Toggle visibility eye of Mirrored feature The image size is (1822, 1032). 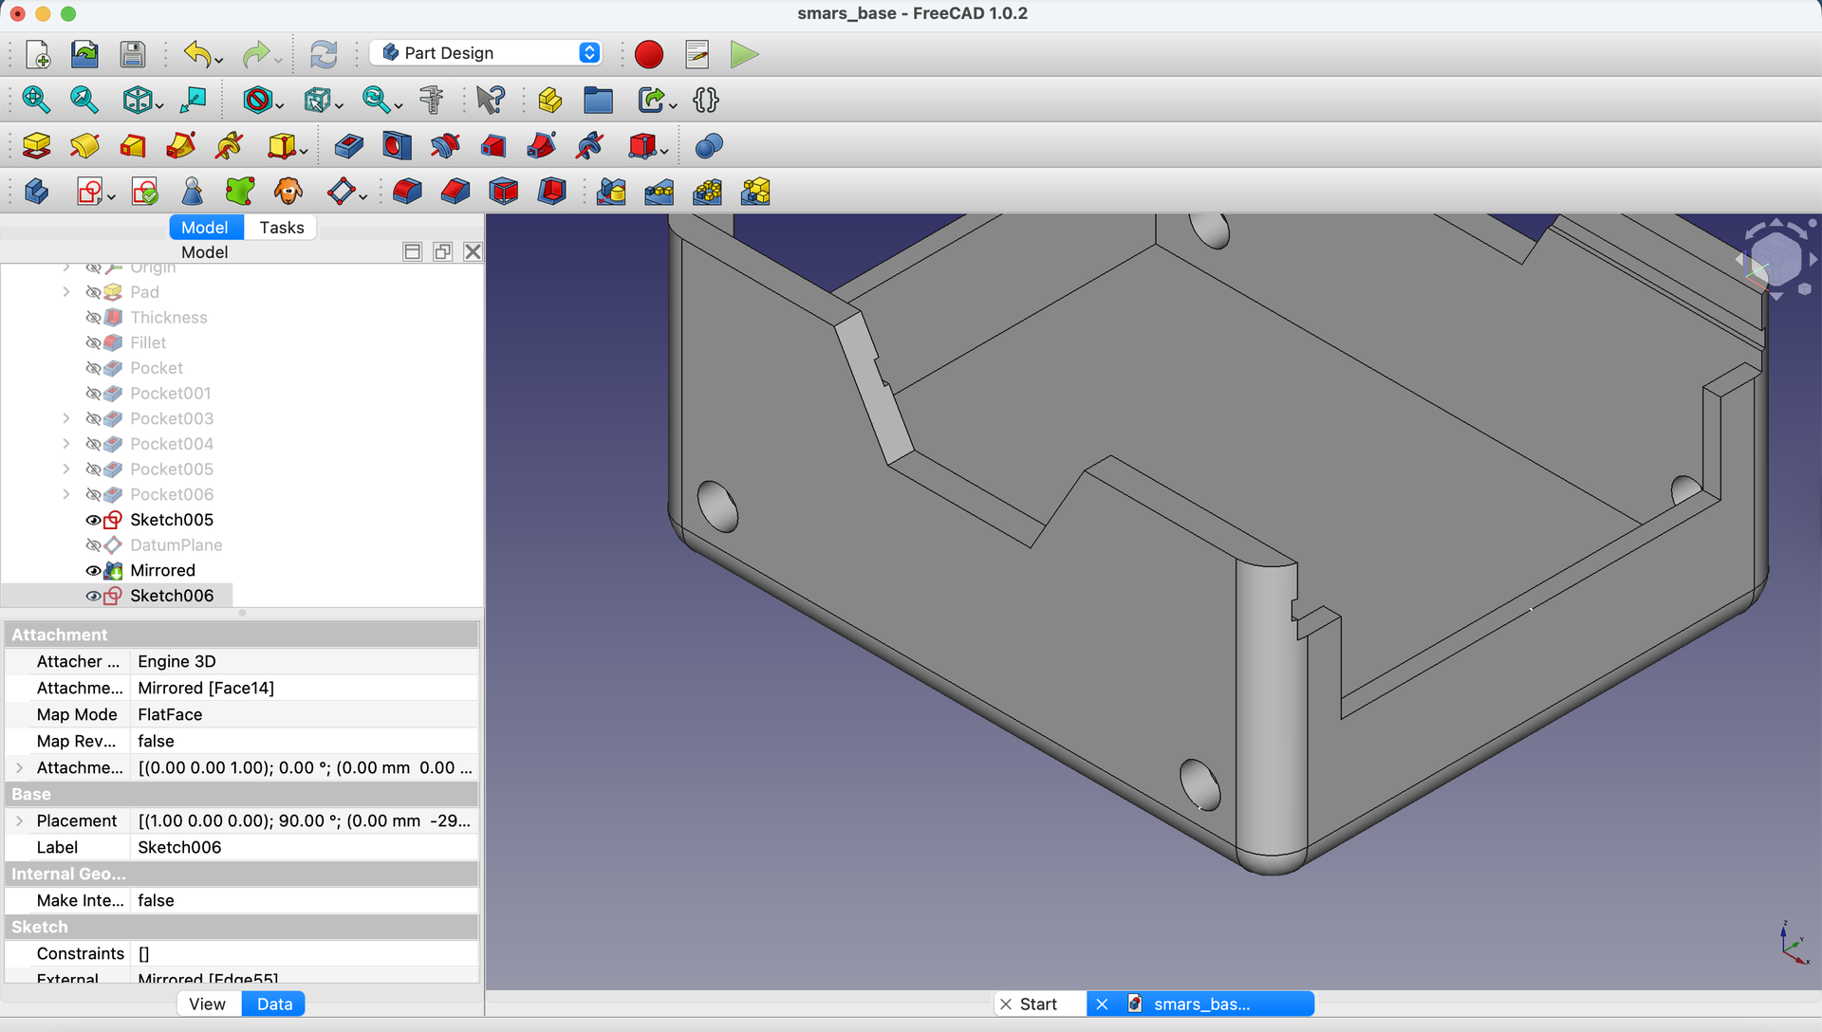(93, 570)
